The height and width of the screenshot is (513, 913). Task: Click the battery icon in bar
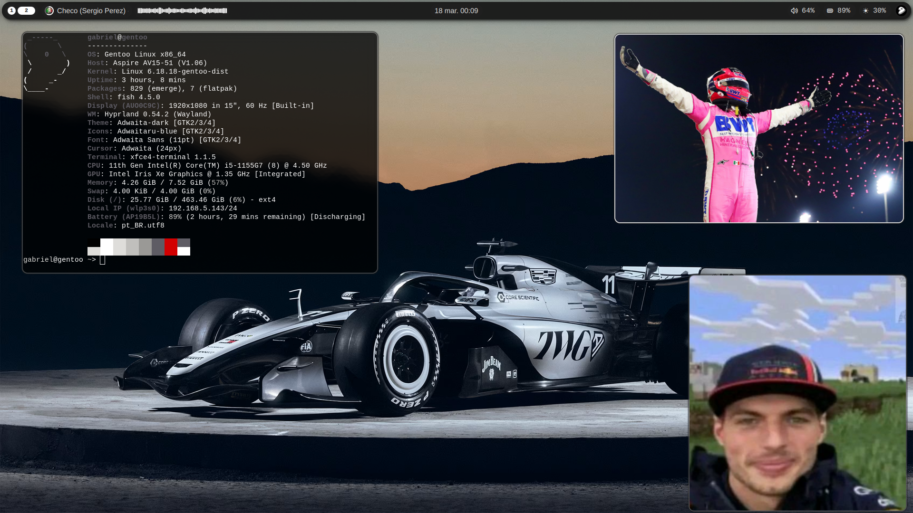pos(830,10)
